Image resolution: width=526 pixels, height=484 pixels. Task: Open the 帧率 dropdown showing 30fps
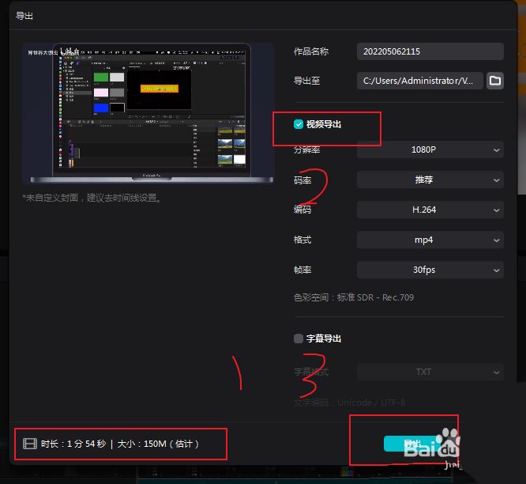click(430, 270)
